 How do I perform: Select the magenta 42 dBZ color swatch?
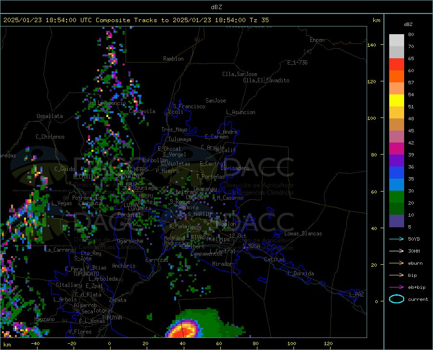pos(396,149)
